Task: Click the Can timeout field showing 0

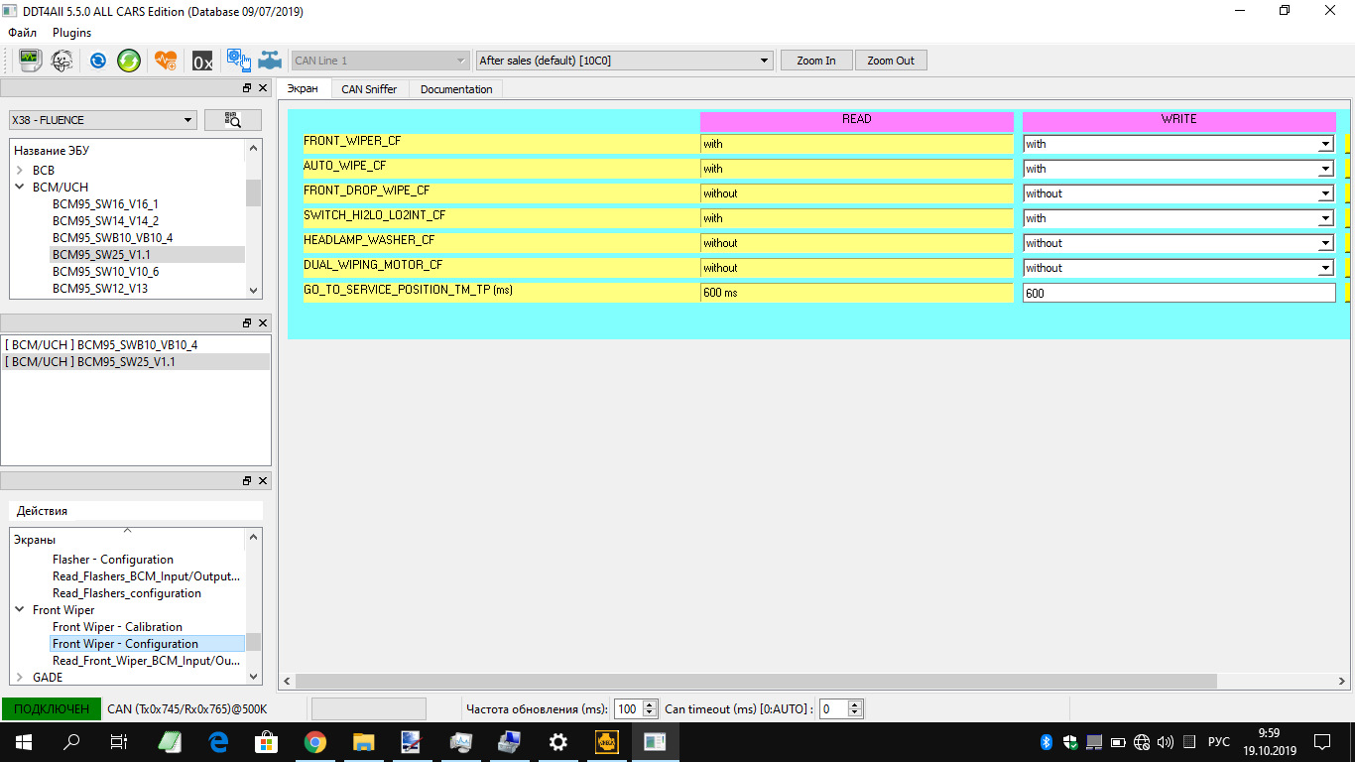Action: (x=833, y=708)
